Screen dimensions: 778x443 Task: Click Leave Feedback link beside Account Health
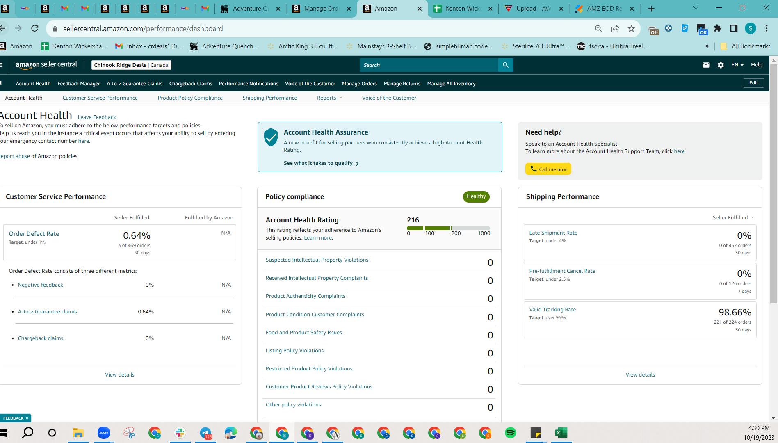(x=97, y=117)
